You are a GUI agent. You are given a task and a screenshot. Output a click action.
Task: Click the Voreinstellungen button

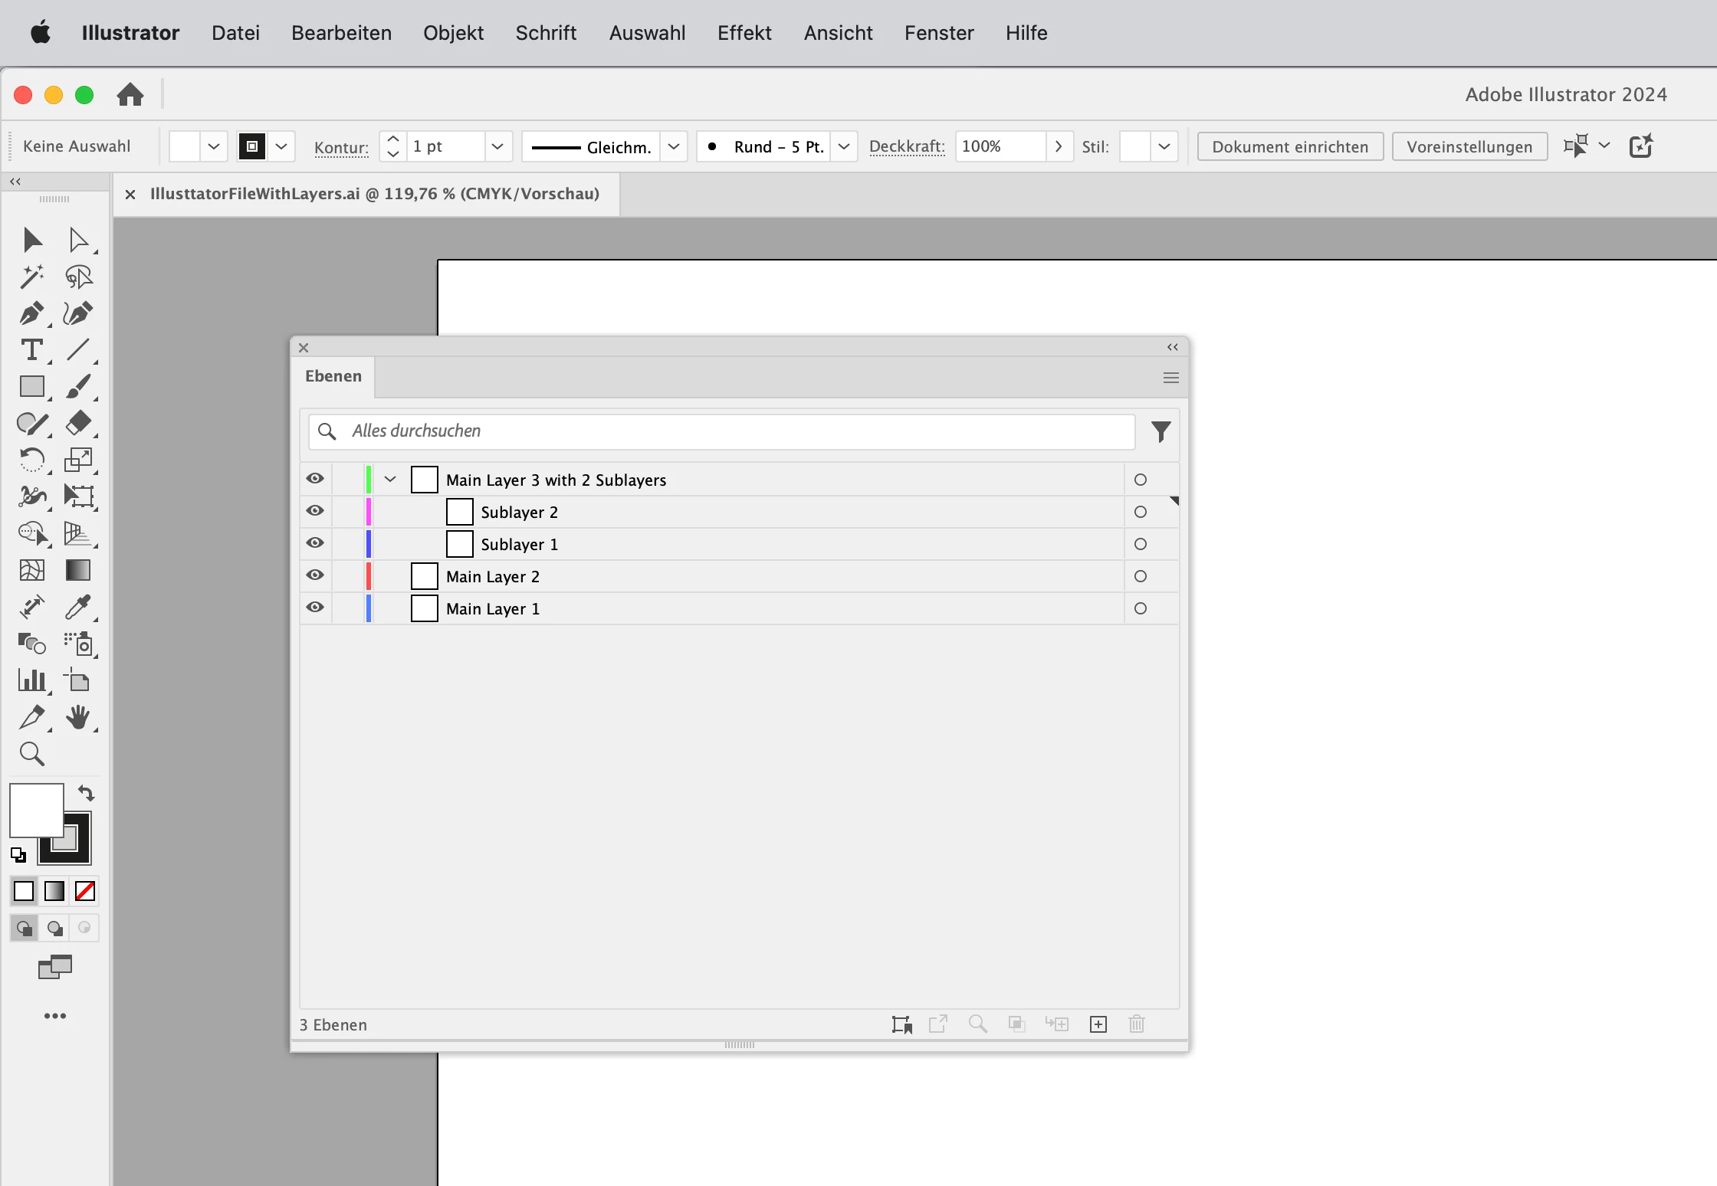[1469, 146]
